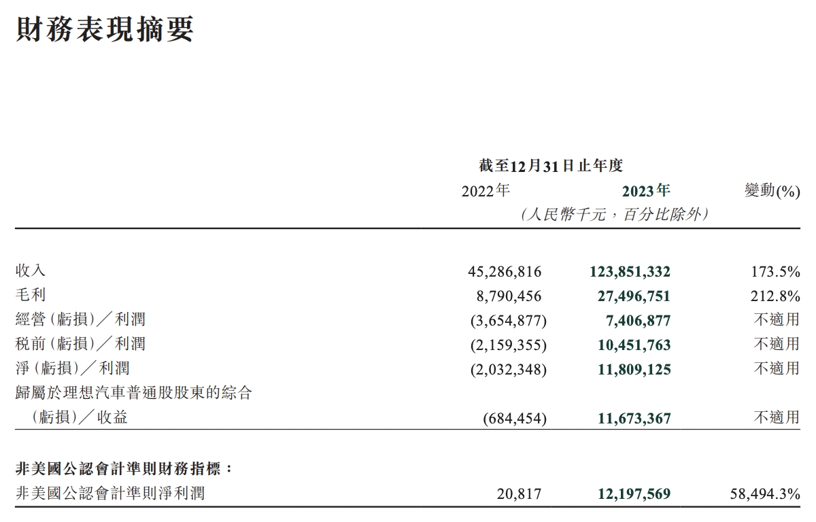816x522 pixels.
Task: Click the non-GAAP 2023 value 12,197,569
Action: click(x=634, y=495)
